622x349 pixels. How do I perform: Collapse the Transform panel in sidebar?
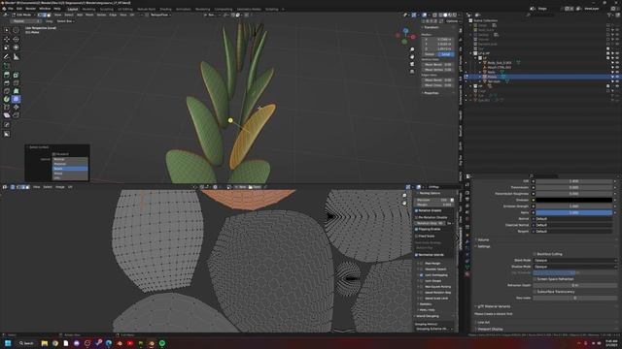pos(431,27)
